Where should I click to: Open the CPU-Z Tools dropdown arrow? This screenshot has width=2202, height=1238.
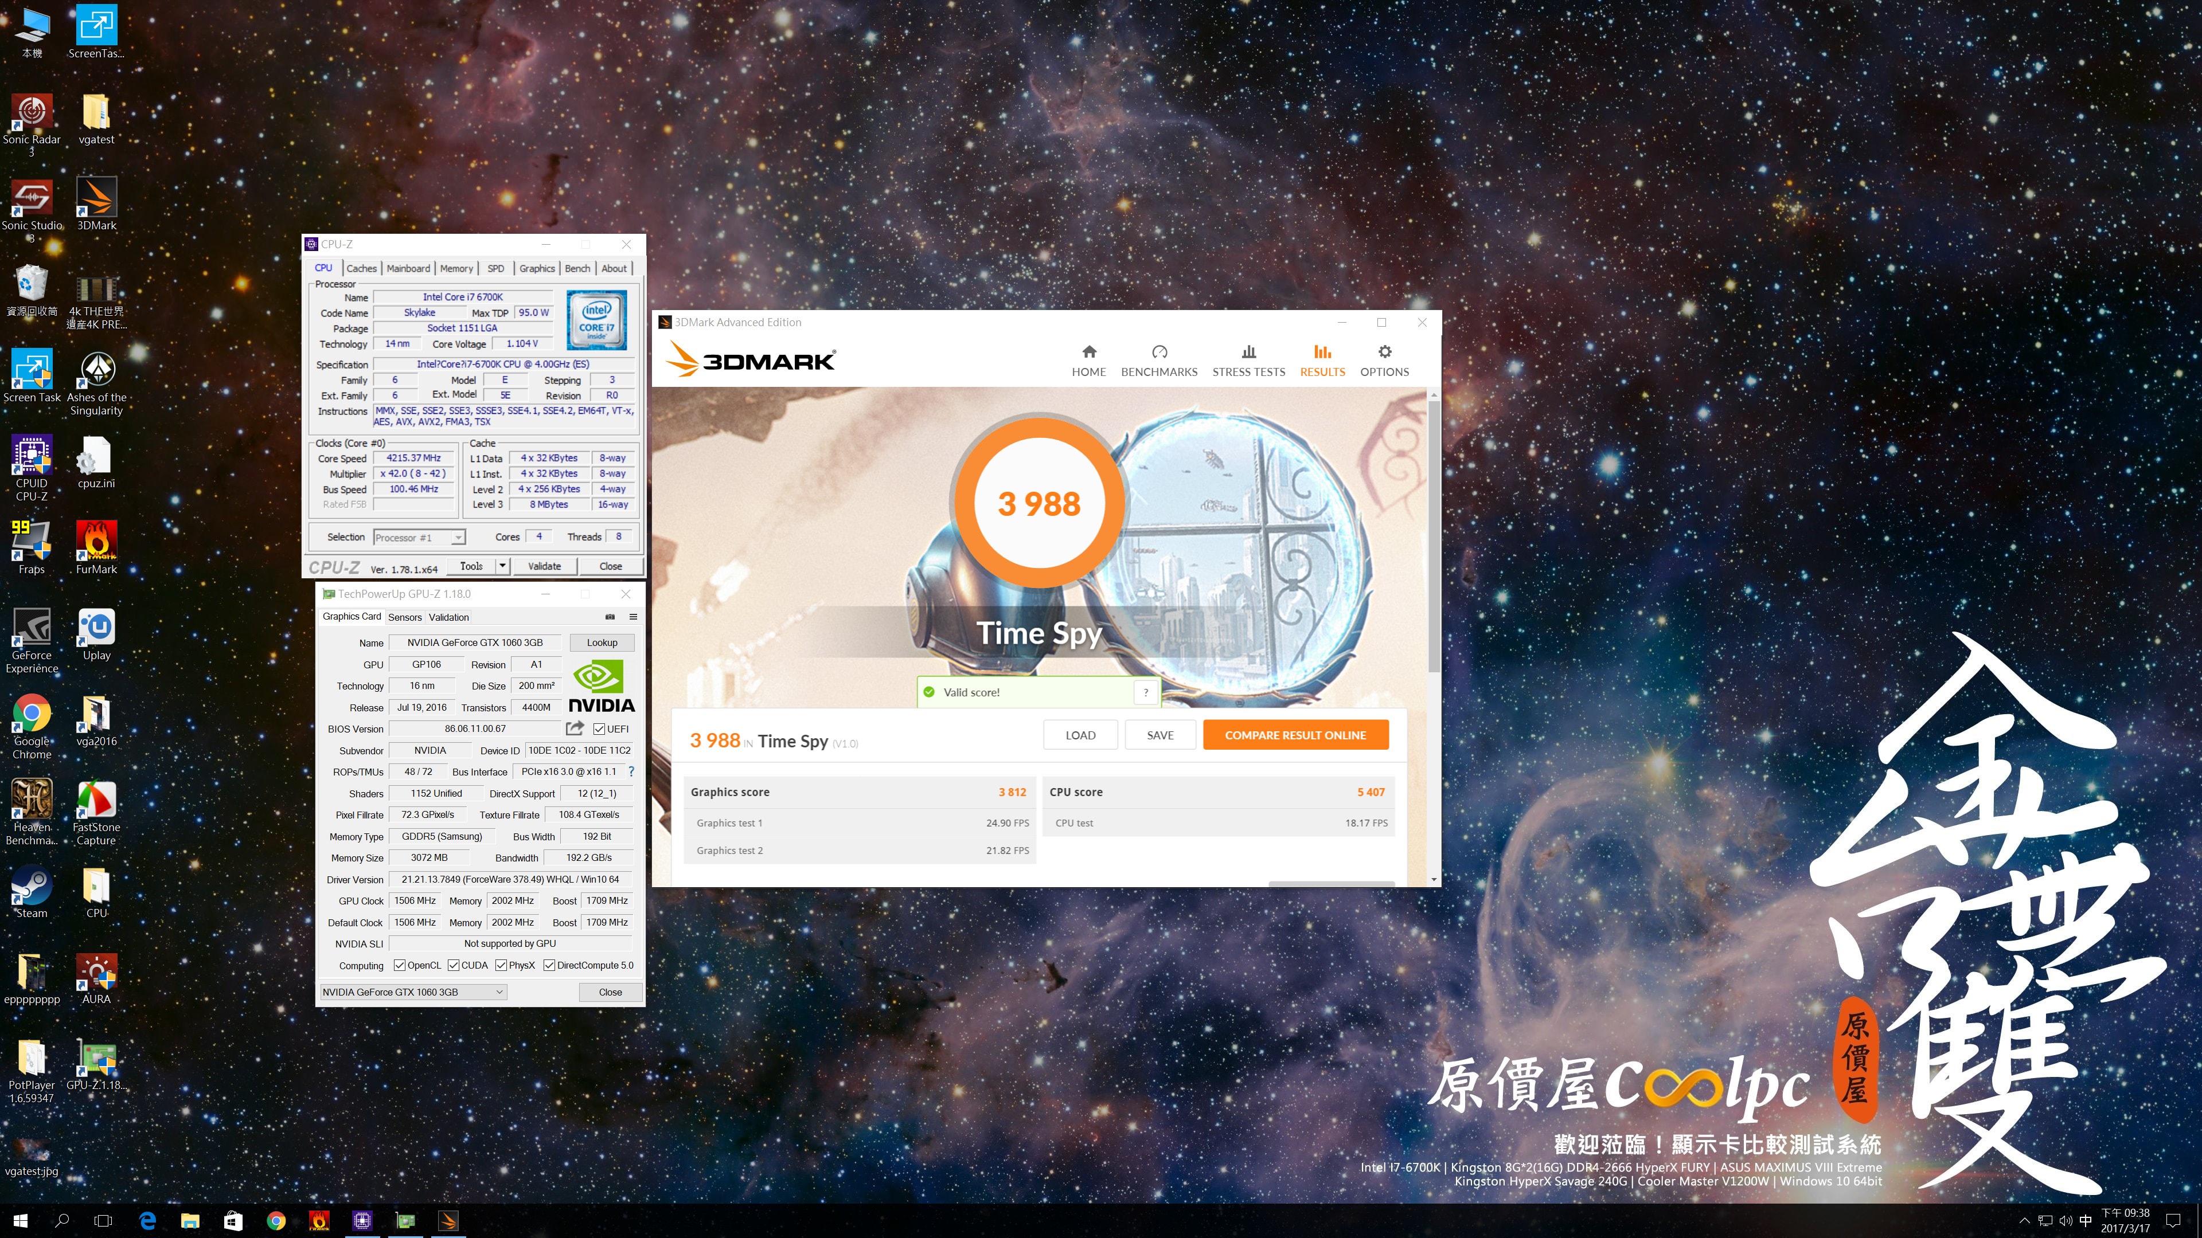(x=502, y=566)
